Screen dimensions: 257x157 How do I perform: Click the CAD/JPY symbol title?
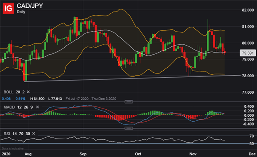click(30, 6)
